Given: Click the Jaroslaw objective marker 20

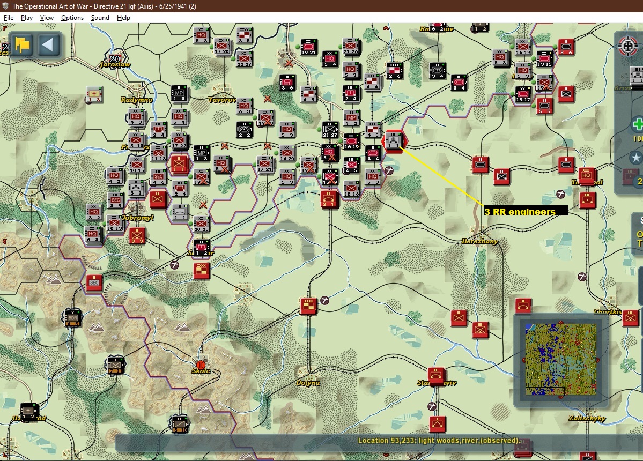Looking at the screenshot, I should pos(115,59).
